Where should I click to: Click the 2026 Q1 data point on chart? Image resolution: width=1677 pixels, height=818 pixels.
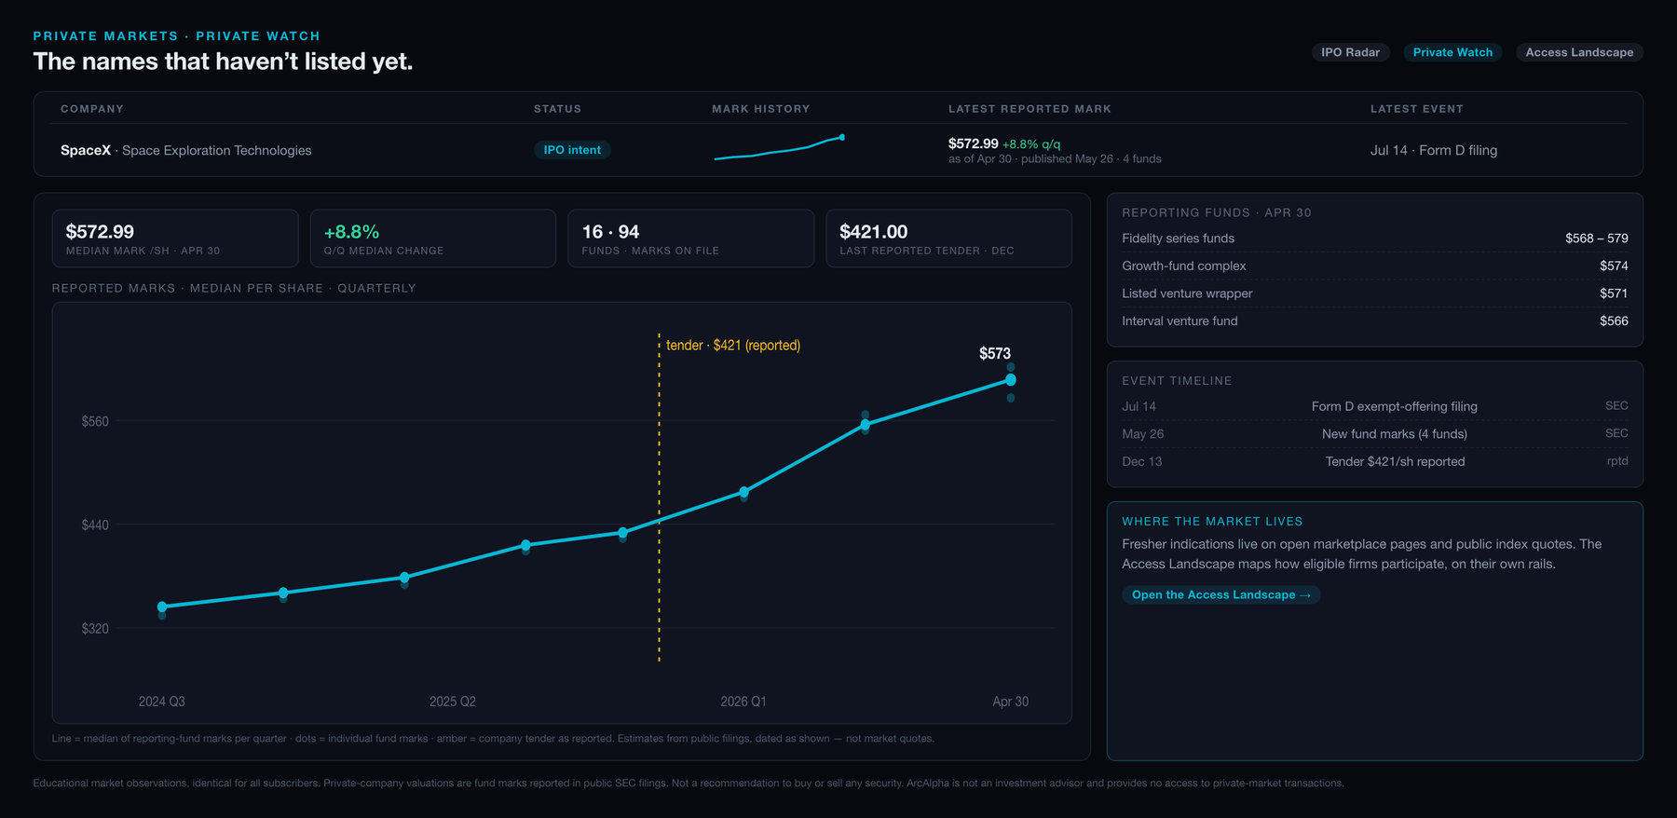point(743,492)
